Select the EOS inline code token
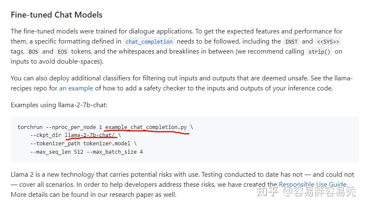 tap(62, 51)
